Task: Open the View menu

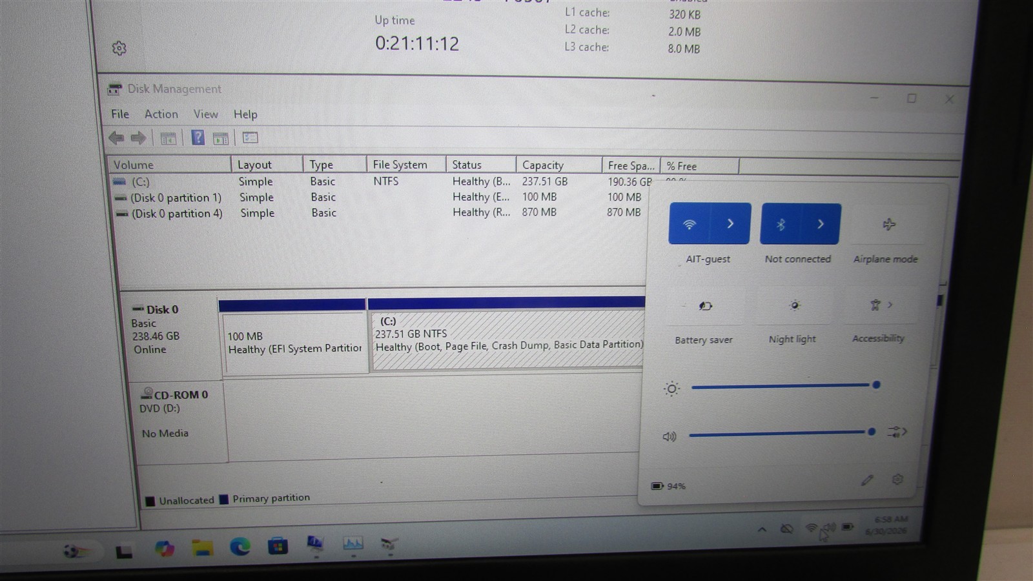Action: (x=205, y=114)
